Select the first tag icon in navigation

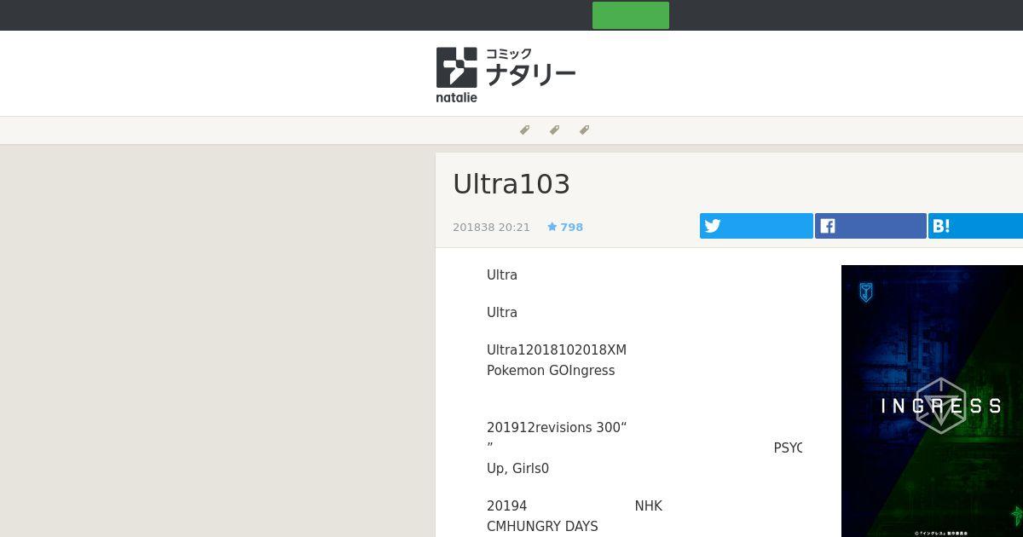pyautogui.click(x=524, y=130)
